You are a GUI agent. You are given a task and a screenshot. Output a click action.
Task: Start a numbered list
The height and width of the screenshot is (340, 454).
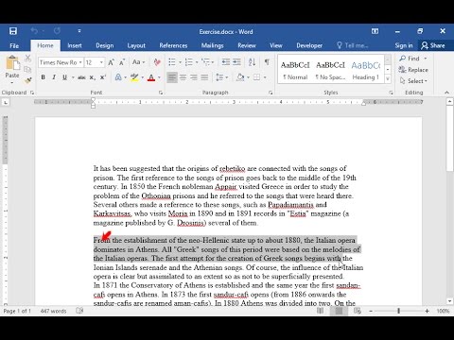189,62
